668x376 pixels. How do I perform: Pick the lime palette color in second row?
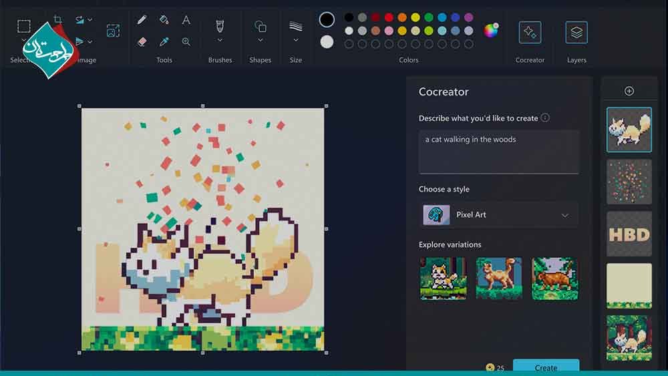coord(429,31)
